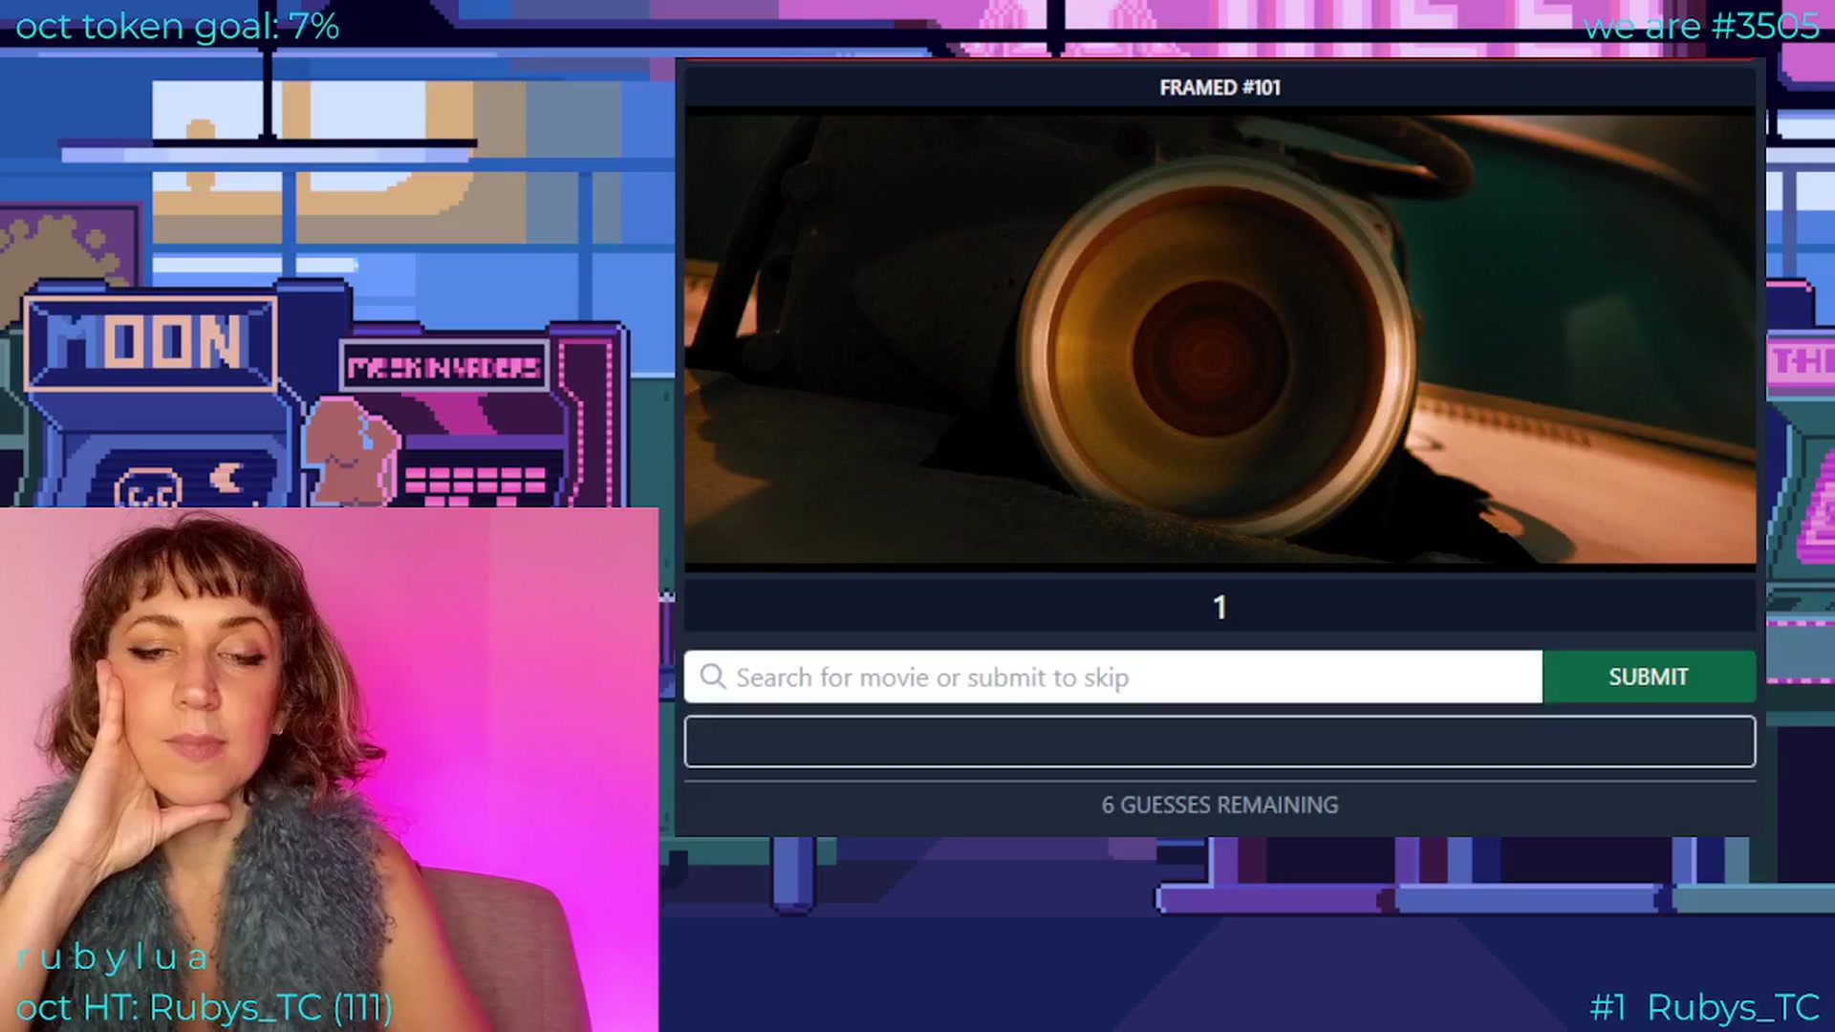Select frame number 1 tab
Viewport: 1835px width, 1032px height.
coord(1220,608)
